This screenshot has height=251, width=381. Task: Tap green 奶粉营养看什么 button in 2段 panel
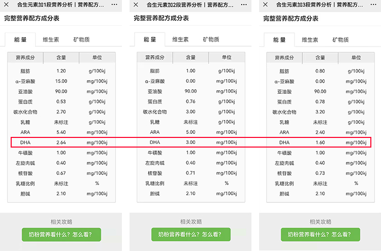(190, 234)
